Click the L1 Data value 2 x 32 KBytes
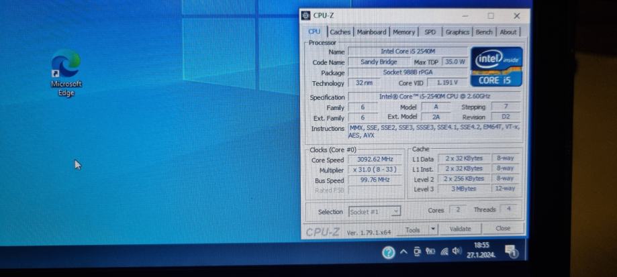The width and height of the screenshot is (617, 277). tap(464, 158)
